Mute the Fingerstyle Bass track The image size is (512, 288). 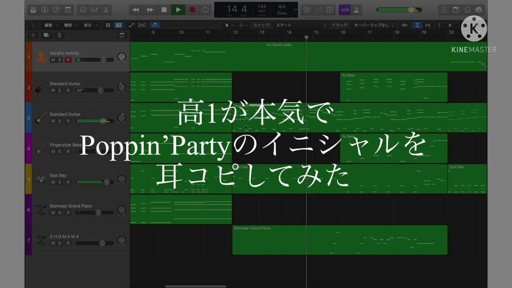(x=53, y=151)
